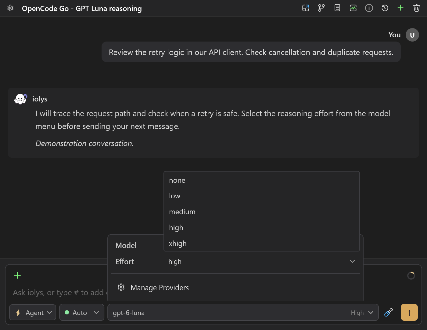Select low reasoning effort
This screenshot has height=330, width=427.
tap(262, 196)
